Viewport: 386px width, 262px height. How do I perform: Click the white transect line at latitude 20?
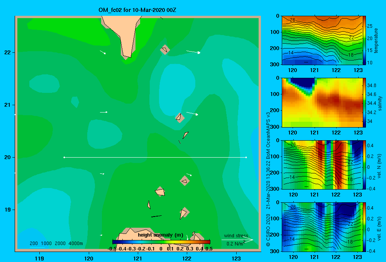[155, 157]
